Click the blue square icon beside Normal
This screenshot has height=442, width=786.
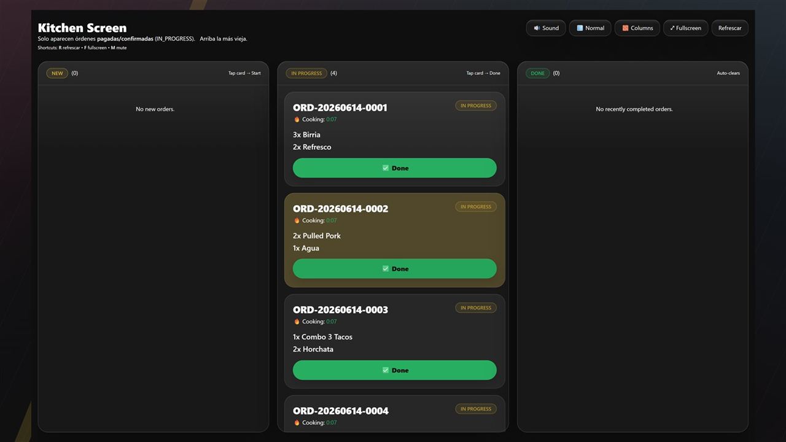coord(580,28)
